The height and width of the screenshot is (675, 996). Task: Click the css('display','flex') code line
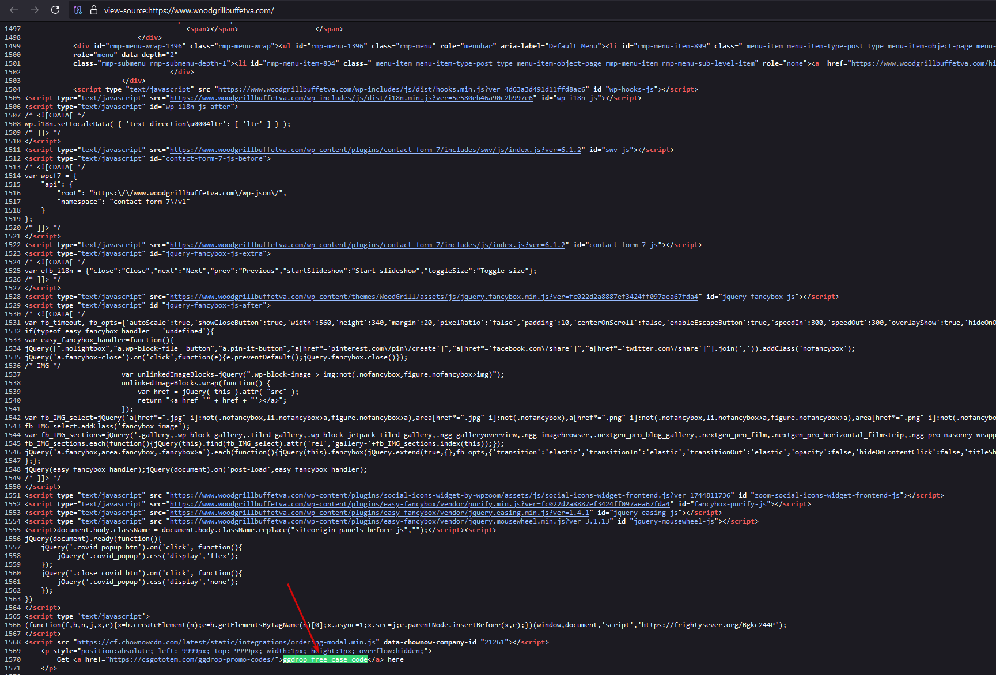147,556
